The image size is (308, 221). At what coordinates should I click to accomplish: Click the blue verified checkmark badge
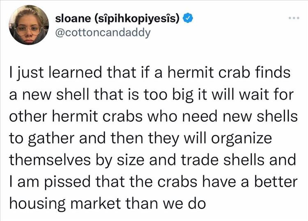pyautogui.click(x=188, y=19)
